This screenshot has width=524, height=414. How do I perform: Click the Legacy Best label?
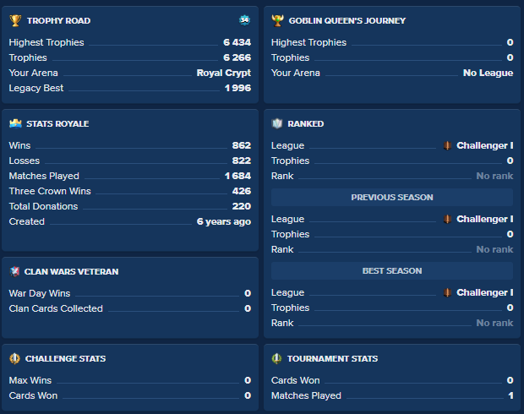click(x=36, y=88)
